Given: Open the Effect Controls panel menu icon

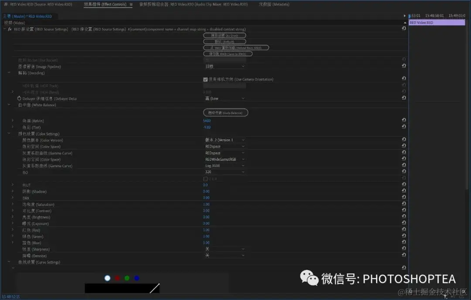Looking at the screenshot, I should [x=131, y=4].
